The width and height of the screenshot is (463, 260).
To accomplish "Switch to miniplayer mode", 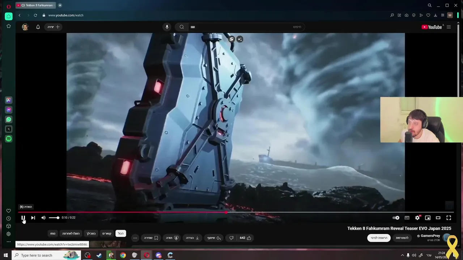I will click(428, 218).
